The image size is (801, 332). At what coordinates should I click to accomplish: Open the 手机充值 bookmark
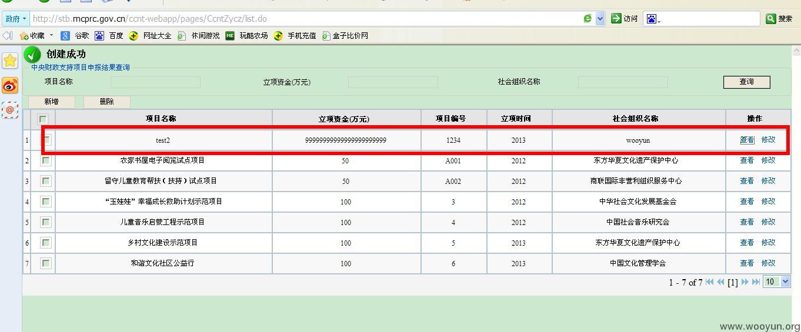point(295,36)
